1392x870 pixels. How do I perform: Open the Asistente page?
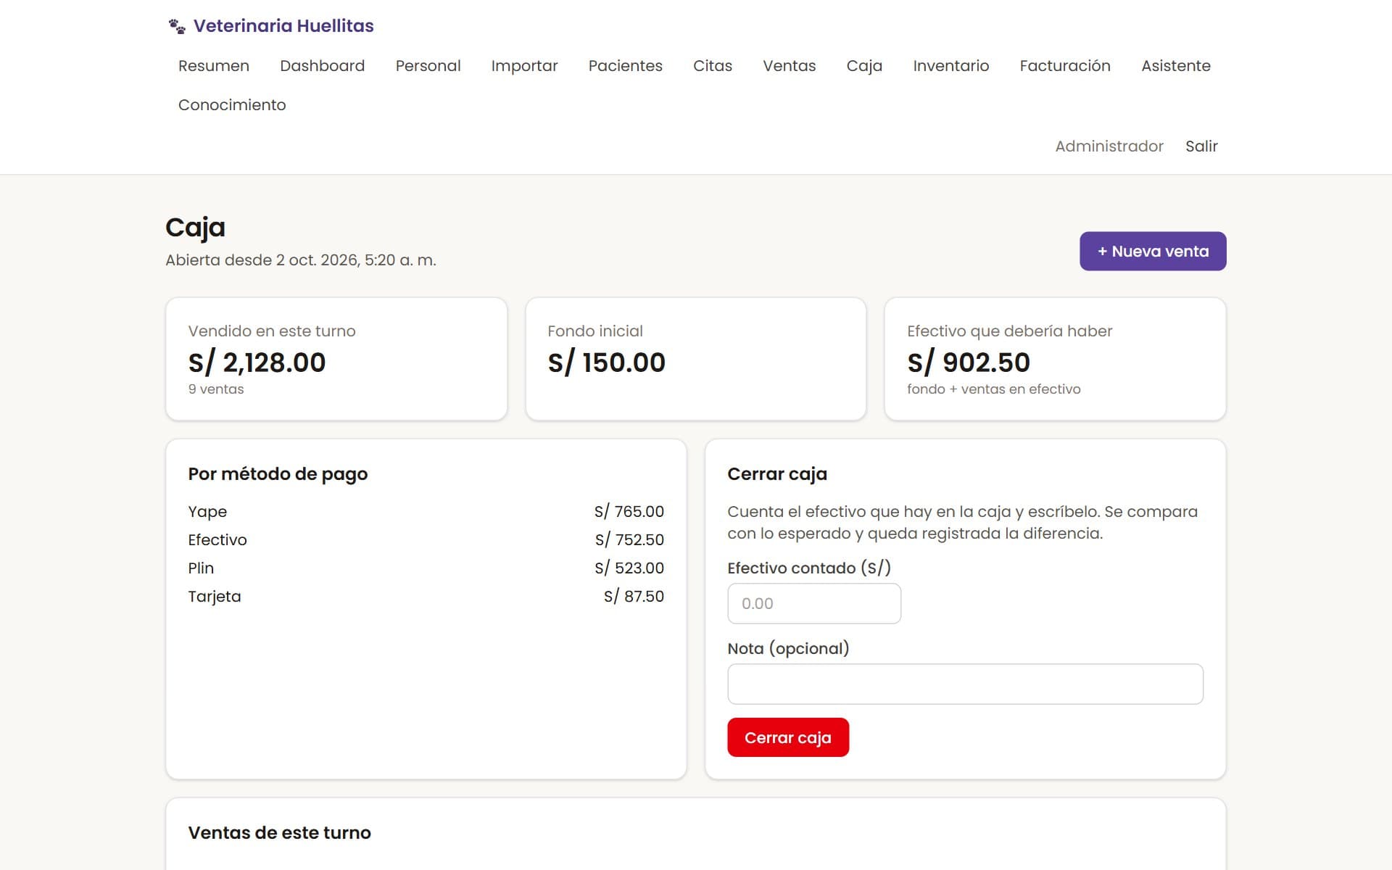(1175, 66)
